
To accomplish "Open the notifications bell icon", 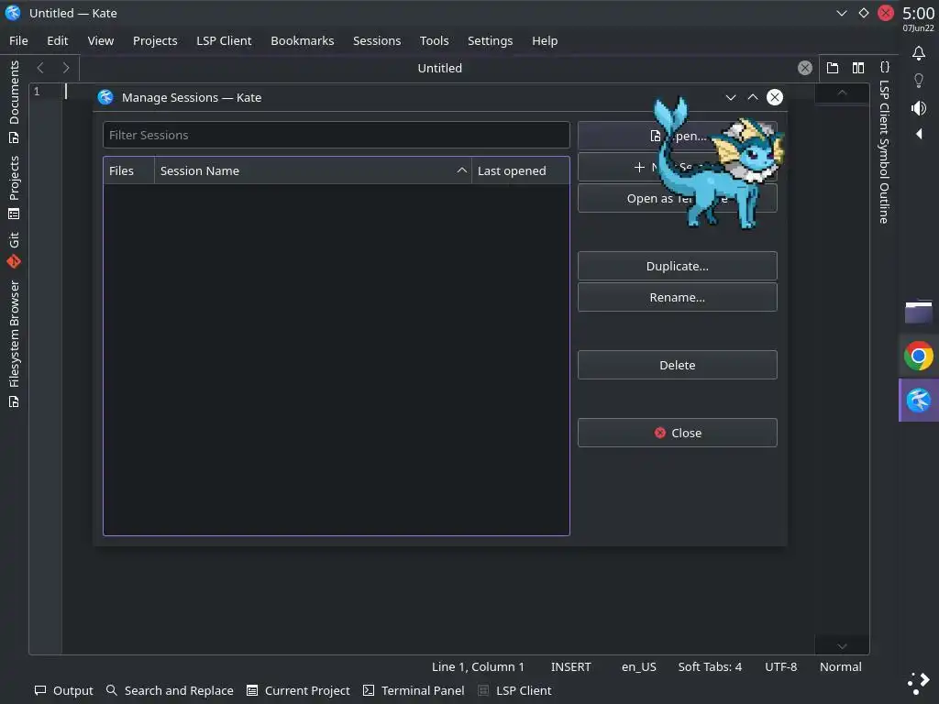I will tap(919, 53).
